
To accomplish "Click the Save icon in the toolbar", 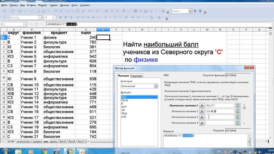I will (20, 11).
